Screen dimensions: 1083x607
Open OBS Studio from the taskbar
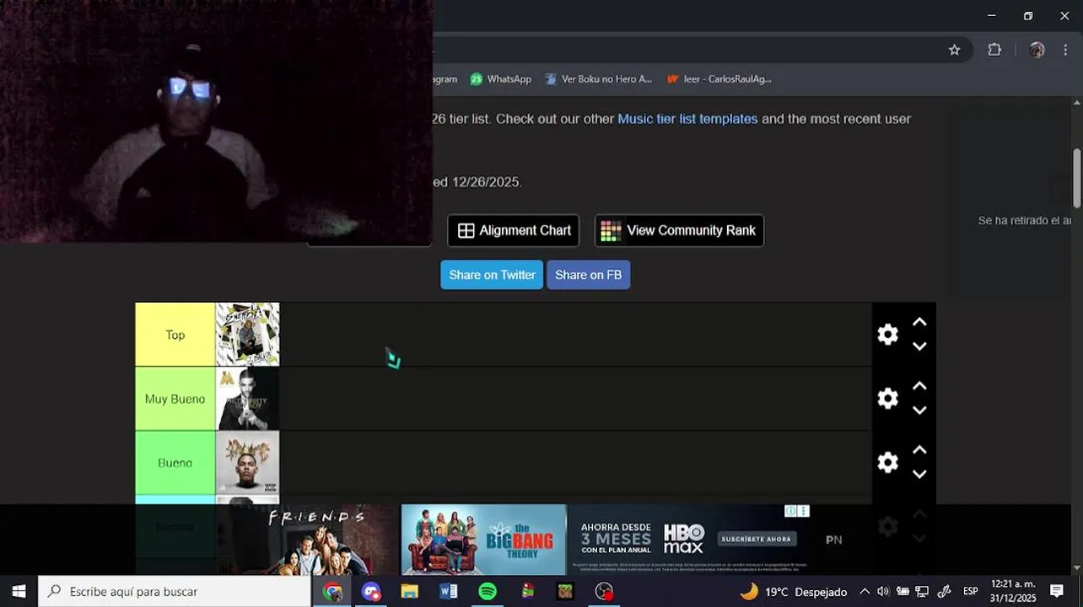pos(605,591)
